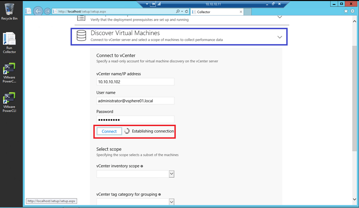
Task: Go back with the browser back arrow
Action: tap(38, 11)
